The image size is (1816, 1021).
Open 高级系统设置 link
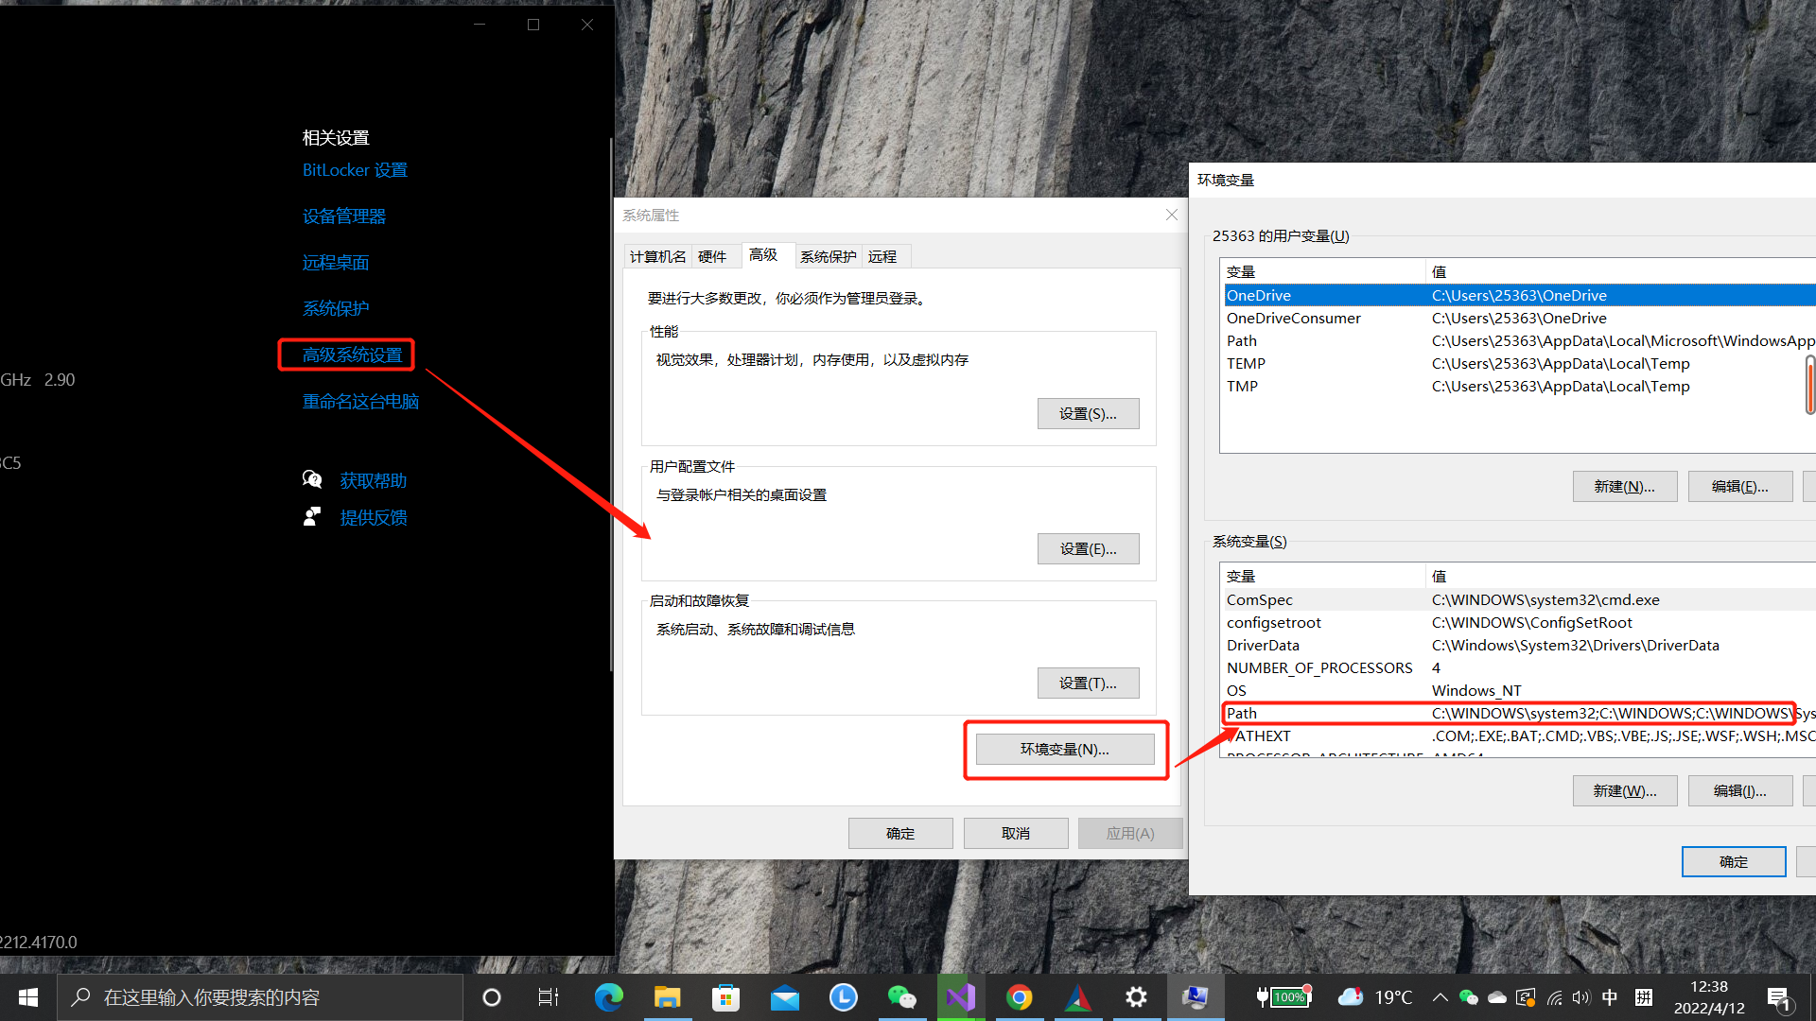(352, 355)
